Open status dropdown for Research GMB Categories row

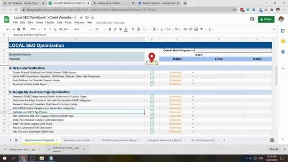(x=193, y=96)
